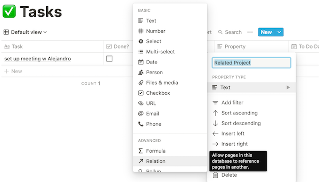Viewport: 319px width, 182px height.
Task: Check the Done? box for Alejandro task
Action: [x=109, y=59]
